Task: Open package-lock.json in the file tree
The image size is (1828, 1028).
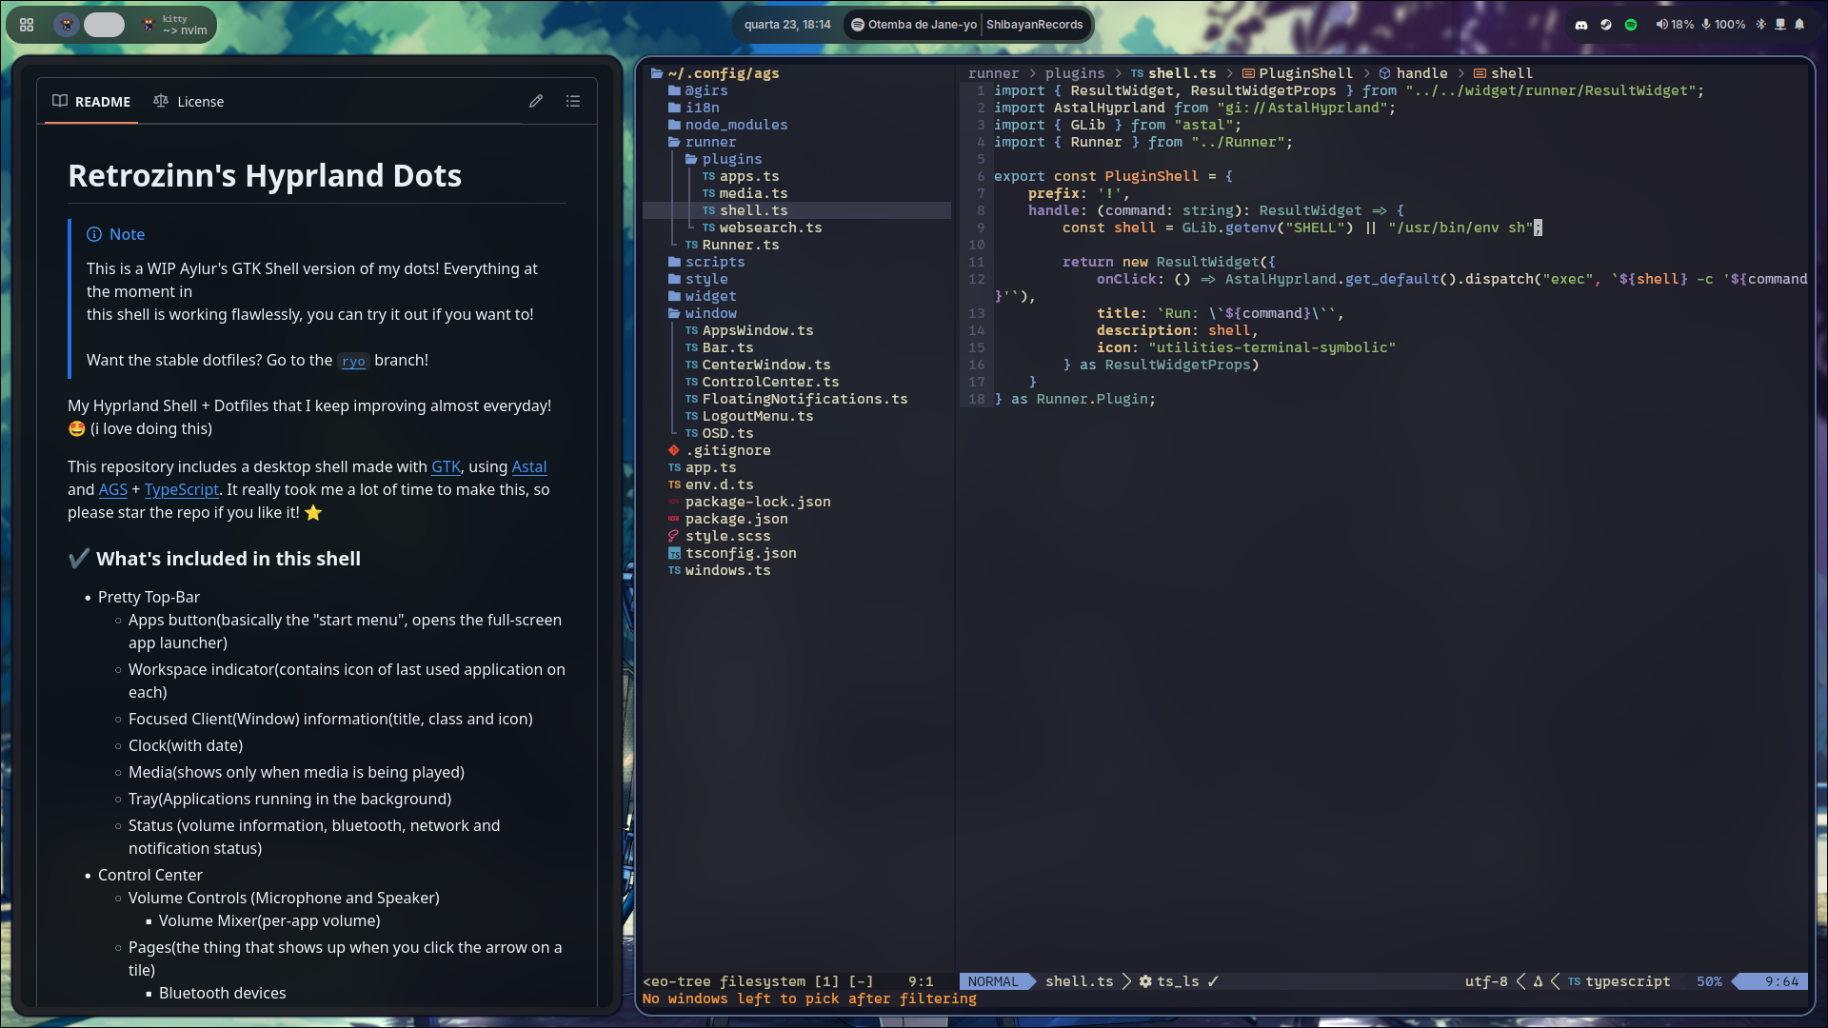Action: click(x=749, y=502)
